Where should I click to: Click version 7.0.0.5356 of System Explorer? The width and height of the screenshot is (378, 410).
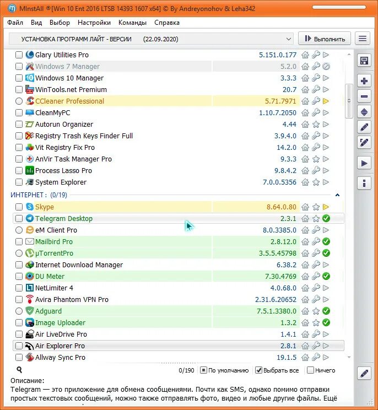[279, 182]
